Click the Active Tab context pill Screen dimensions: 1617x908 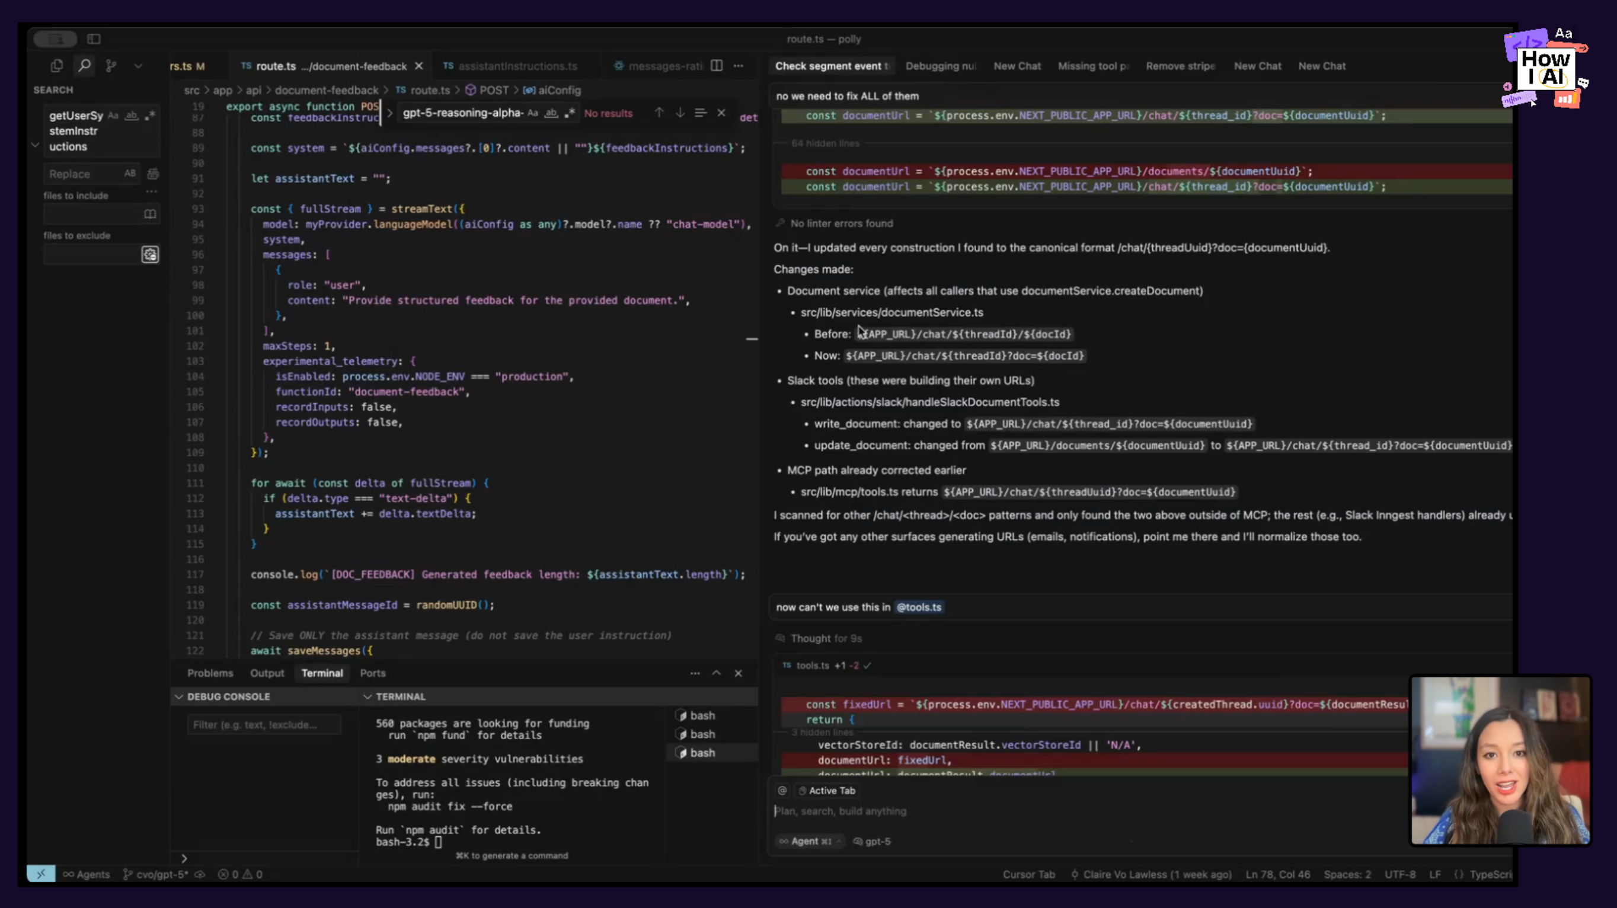click(x=827, y=791)
